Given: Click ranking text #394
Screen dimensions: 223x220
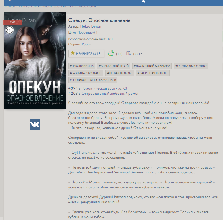Looking at the screenshot, I should (x=73, y=88).
